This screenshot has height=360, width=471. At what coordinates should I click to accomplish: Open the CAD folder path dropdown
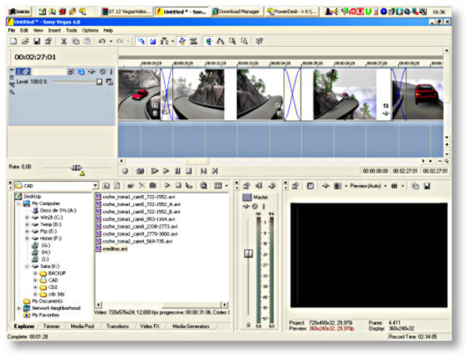tap(95, 186)
